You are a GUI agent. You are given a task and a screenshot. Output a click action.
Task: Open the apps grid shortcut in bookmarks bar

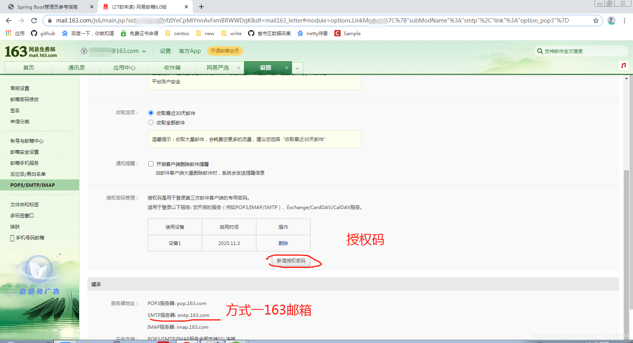tap(8, 33)
